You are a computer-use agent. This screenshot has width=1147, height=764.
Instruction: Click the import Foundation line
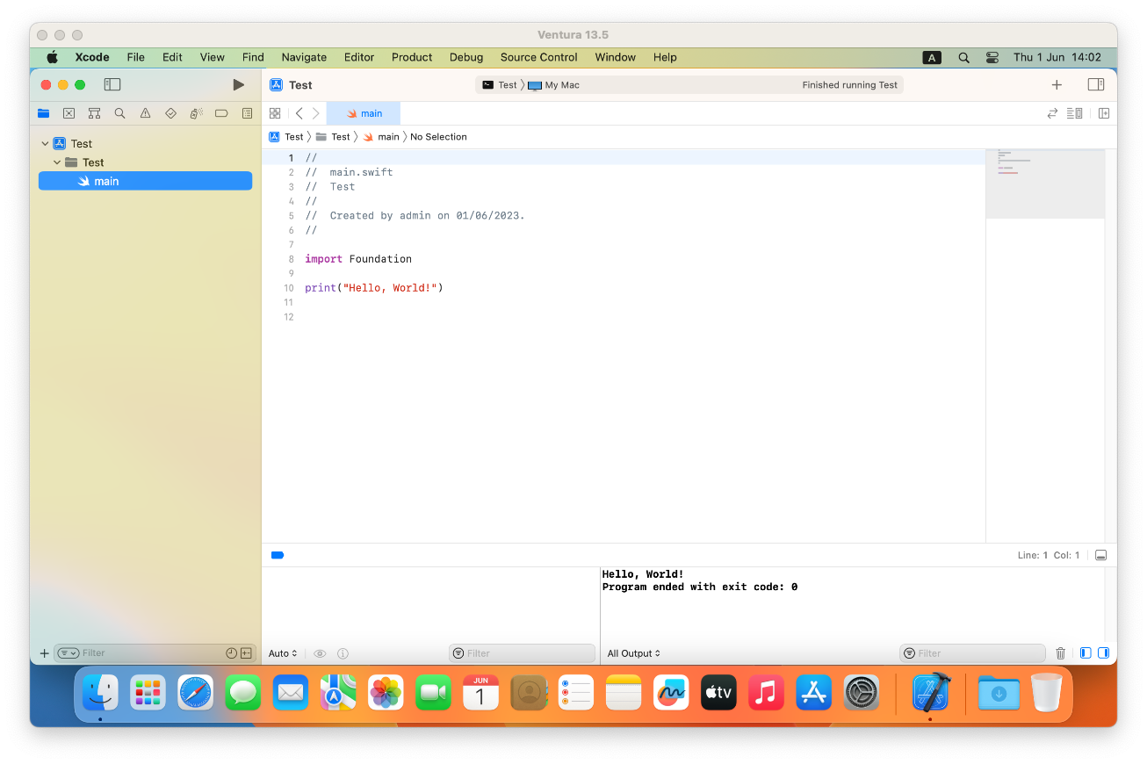358,259
